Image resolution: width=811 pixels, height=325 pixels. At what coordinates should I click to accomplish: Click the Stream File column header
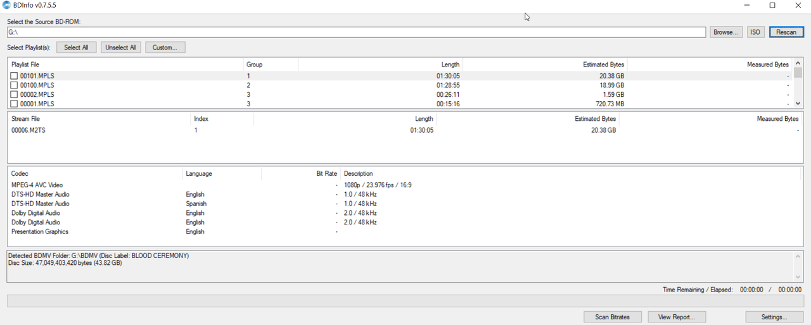[99, 119]
